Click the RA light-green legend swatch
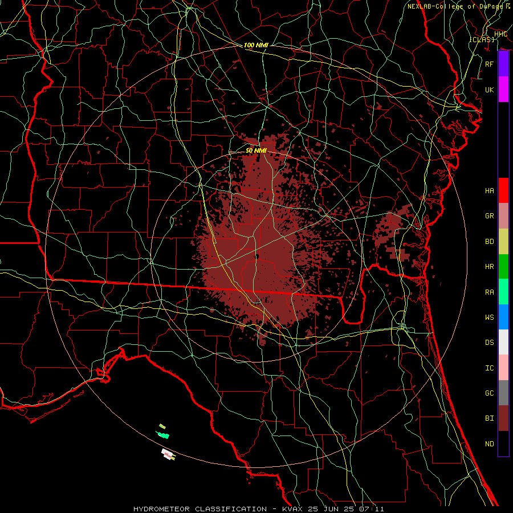Screen dimensions: 513x513 click(503, 292)
